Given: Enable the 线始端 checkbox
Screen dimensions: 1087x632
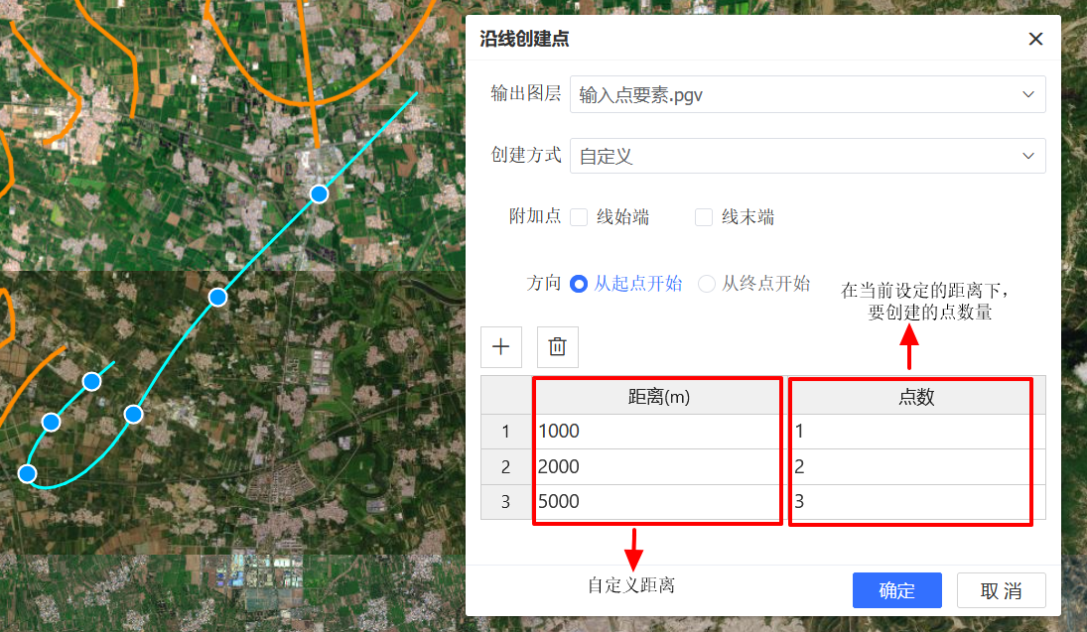Looking at the screenshot, I should (x=579, y=217).
